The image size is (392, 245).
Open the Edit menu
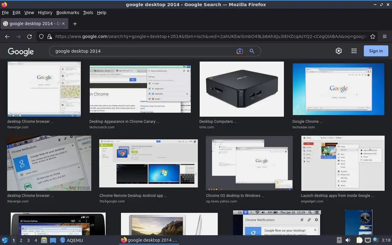(x=17, y=13)
